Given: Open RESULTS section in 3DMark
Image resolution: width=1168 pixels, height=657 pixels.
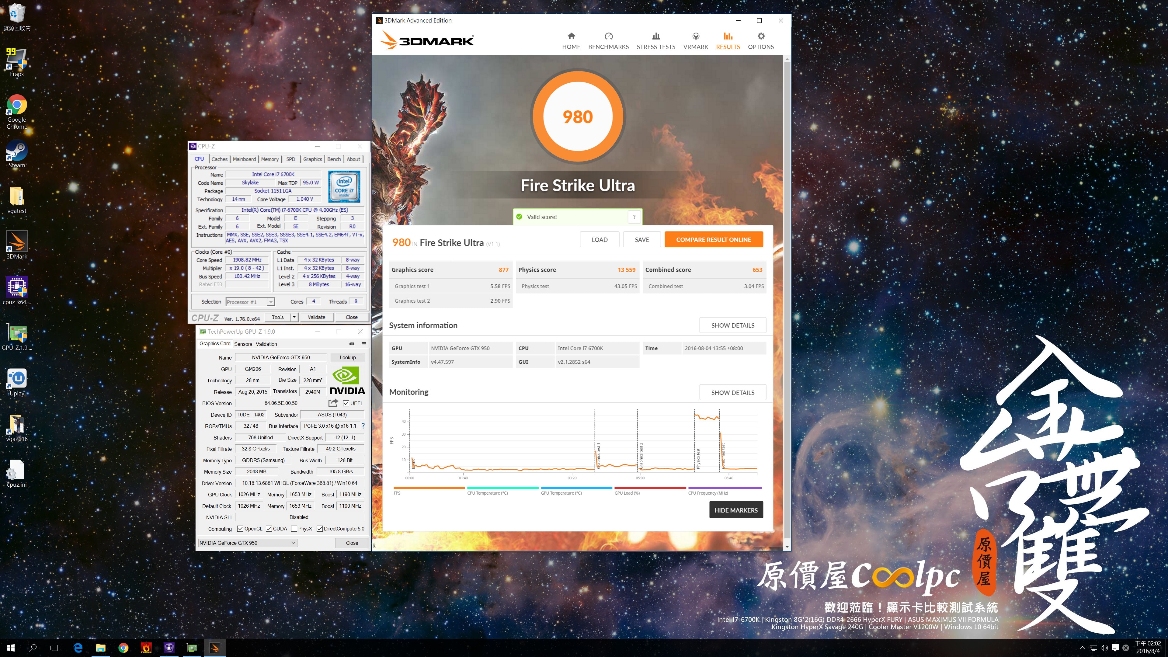Looking at the screenshot, I should [x=728, y=41].
